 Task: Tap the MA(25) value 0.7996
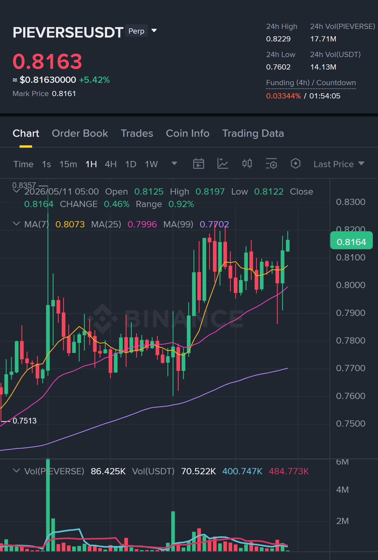tap(142, 224)
